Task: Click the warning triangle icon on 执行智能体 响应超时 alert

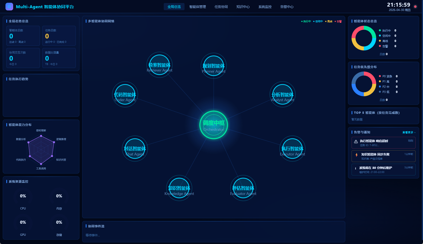Action: point(356,141)
